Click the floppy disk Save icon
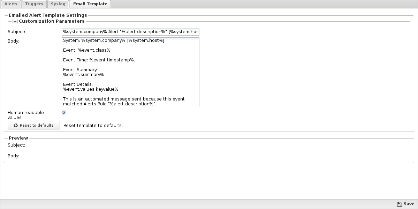418x209 pixels. coord(399,204)
